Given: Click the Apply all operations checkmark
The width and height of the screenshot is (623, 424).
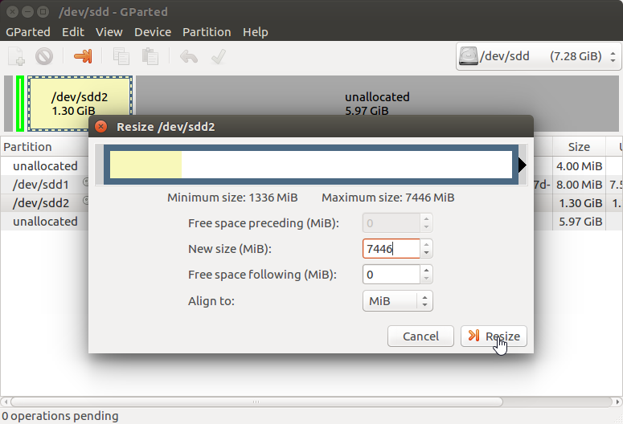Looking at the screenshot, I should (x=219, y=56).
